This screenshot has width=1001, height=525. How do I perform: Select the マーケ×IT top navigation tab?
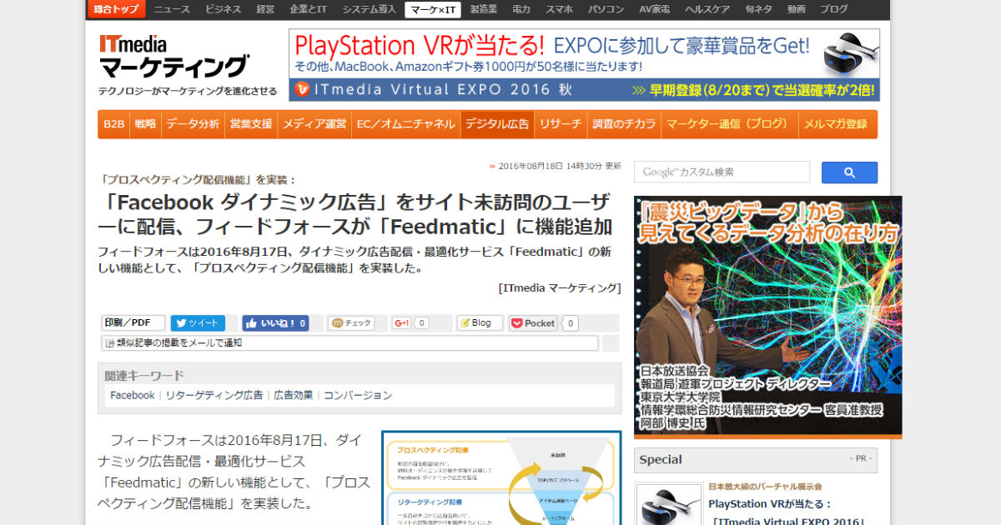pyautogui.click(x=432, y=9)
